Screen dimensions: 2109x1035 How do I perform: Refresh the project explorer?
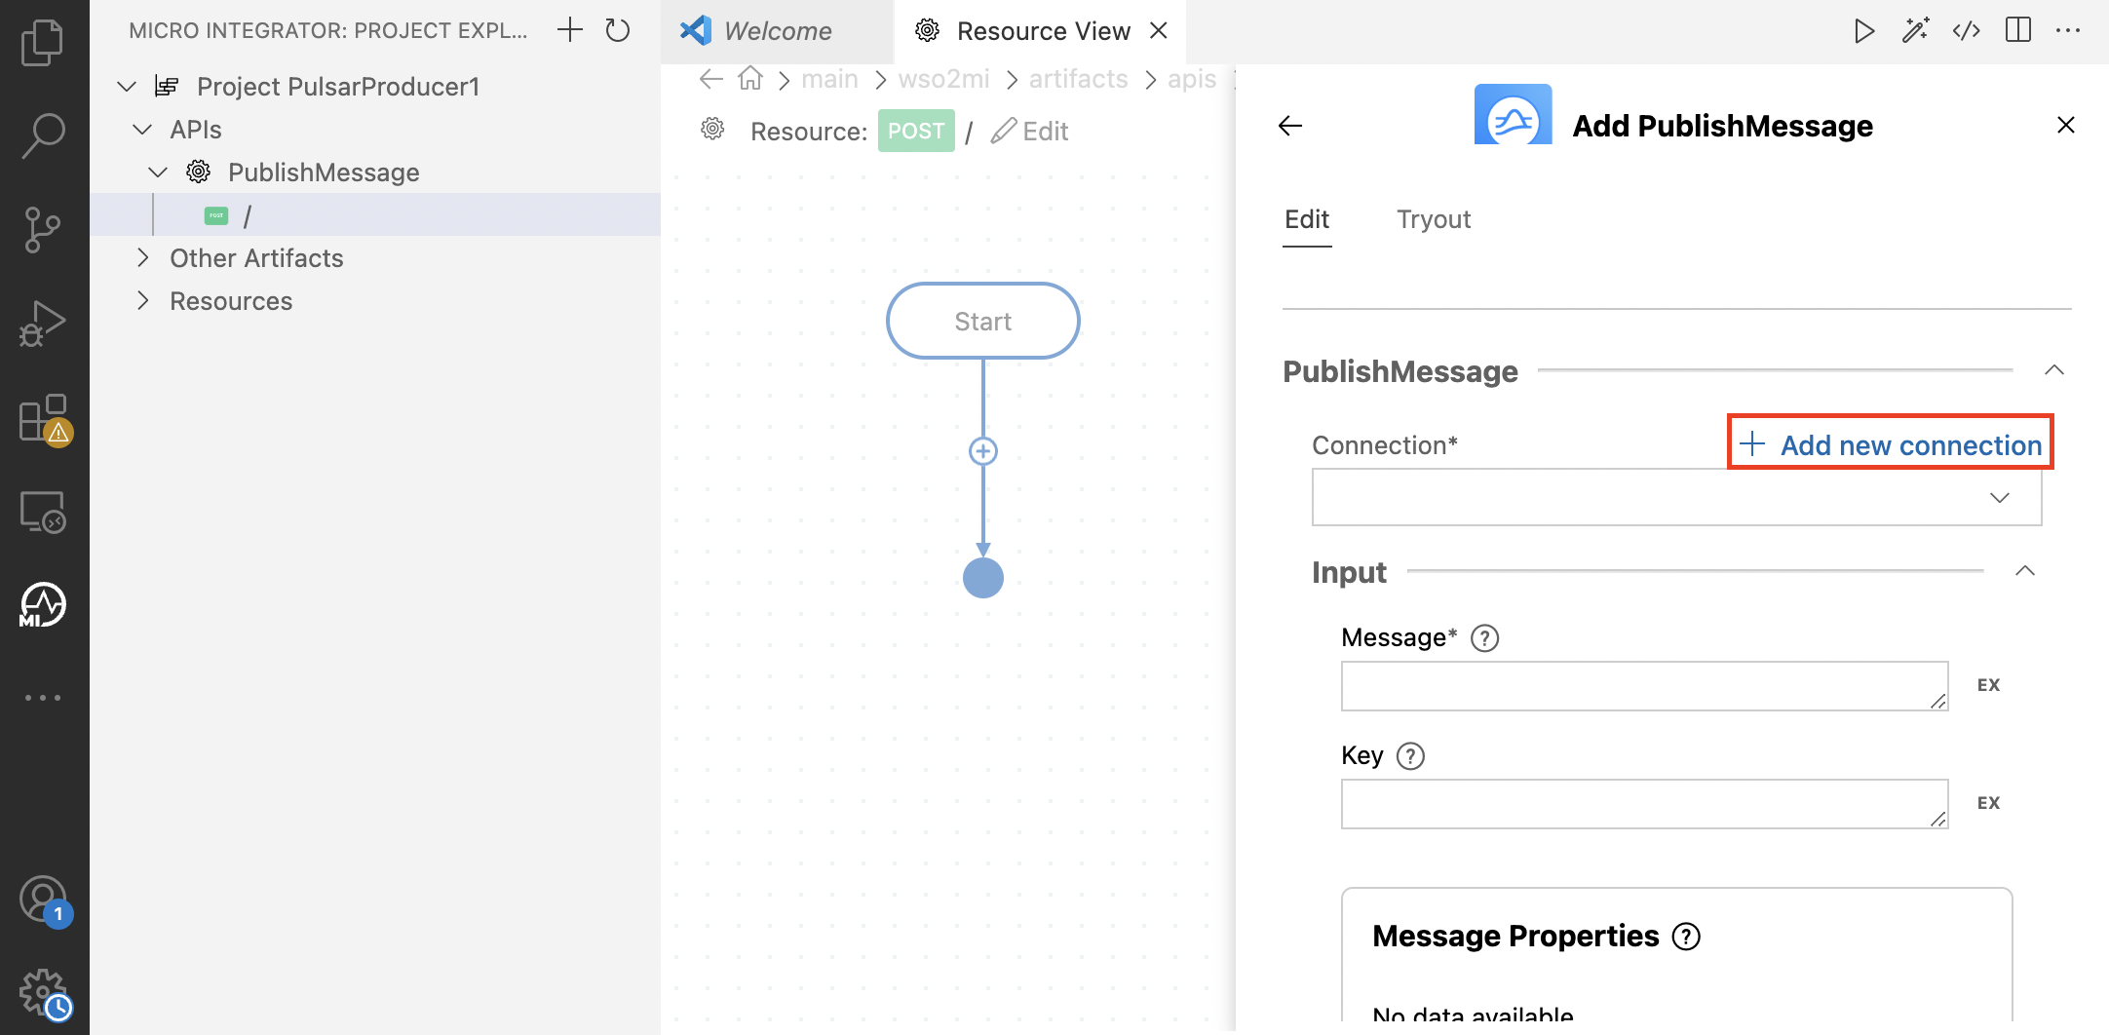point(618,30)
